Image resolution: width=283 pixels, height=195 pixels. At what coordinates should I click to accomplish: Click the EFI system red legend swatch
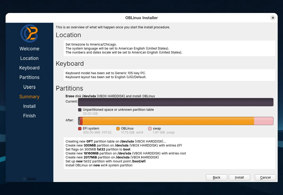[x=80, y=128]
